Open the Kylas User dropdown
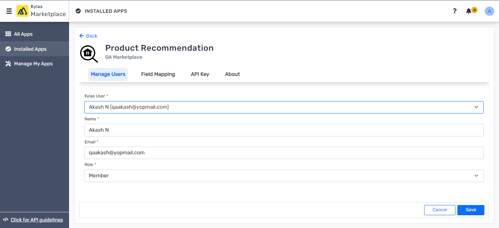The image size is (499, 228). (x=284, y=107)
